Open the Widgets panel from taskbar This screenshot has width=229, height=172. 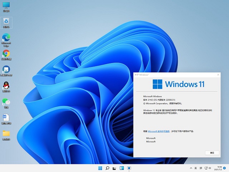pyautogui.click(x=122, y=168)
